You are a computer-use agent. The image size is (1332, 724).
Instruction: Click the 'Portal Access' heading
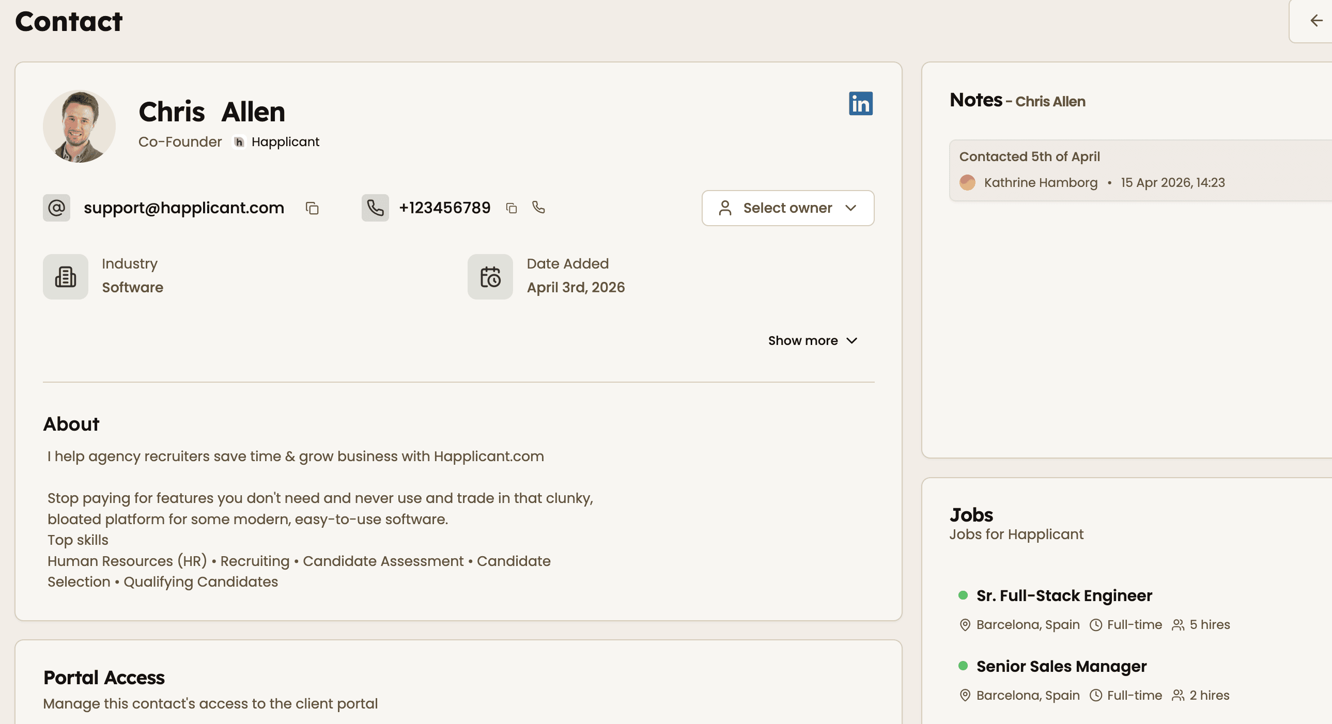click(104, 678)
